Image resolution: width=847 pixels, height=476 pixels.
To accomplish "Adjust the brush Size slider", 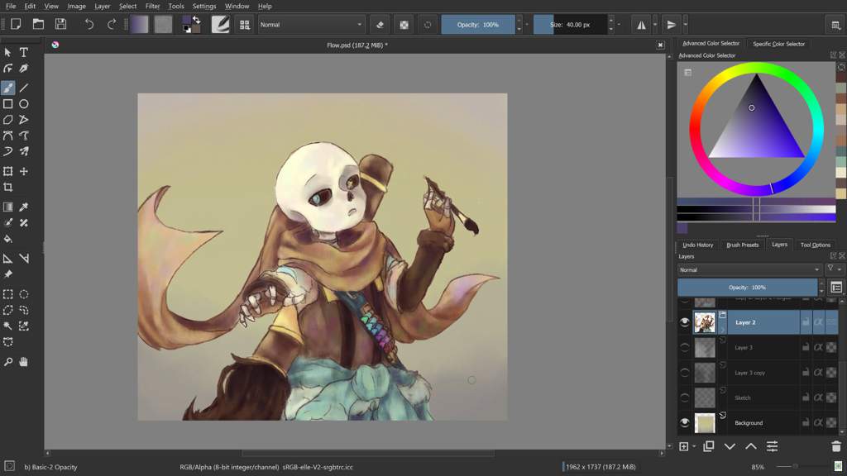I will tap(570, 25).
